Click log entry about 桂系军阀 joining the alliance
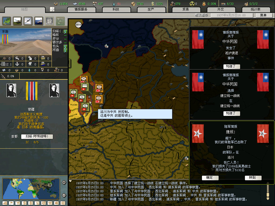The height and width of the screenshot is (206, 275). [x=156, y=195]
